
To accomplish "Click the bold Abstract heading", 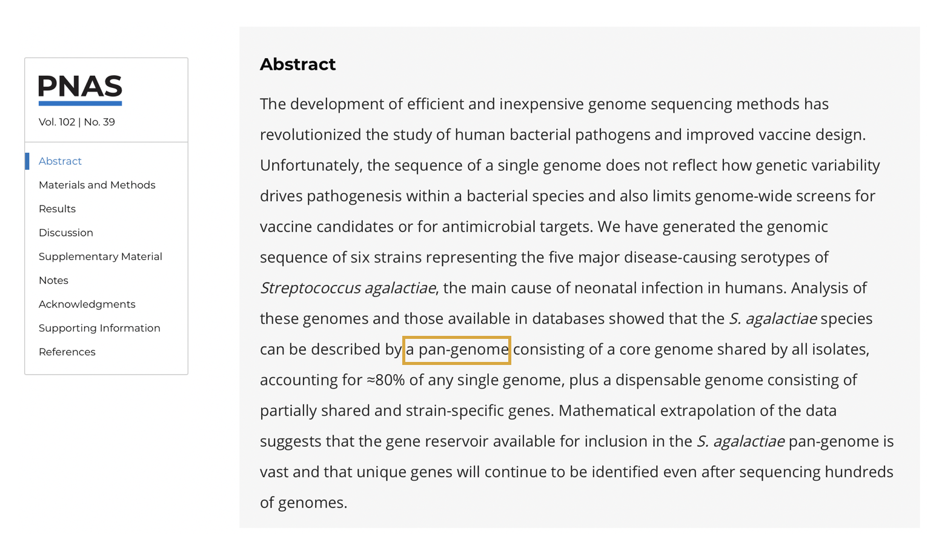I will coord(297,64).
